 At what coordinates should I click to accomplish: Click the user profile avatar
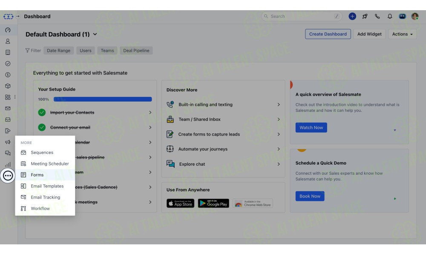[414, 16]
